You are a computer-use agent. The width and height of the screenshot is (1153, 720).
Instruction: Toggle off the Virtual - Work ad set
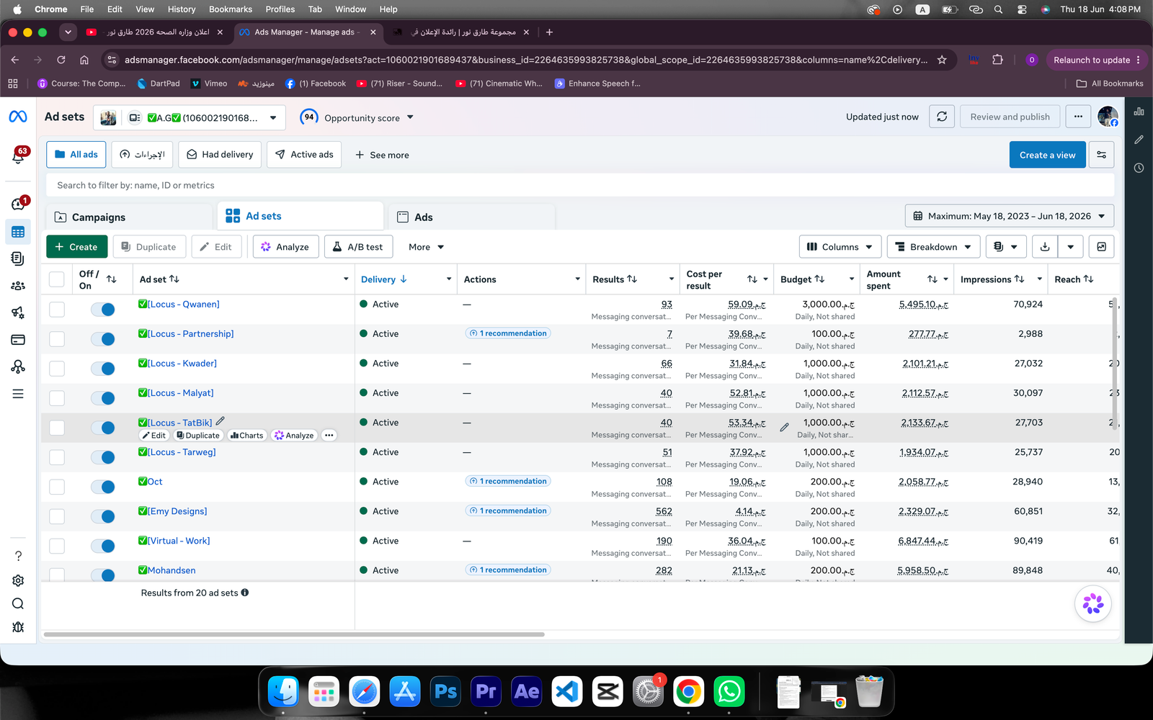click(x=103, y=546)
